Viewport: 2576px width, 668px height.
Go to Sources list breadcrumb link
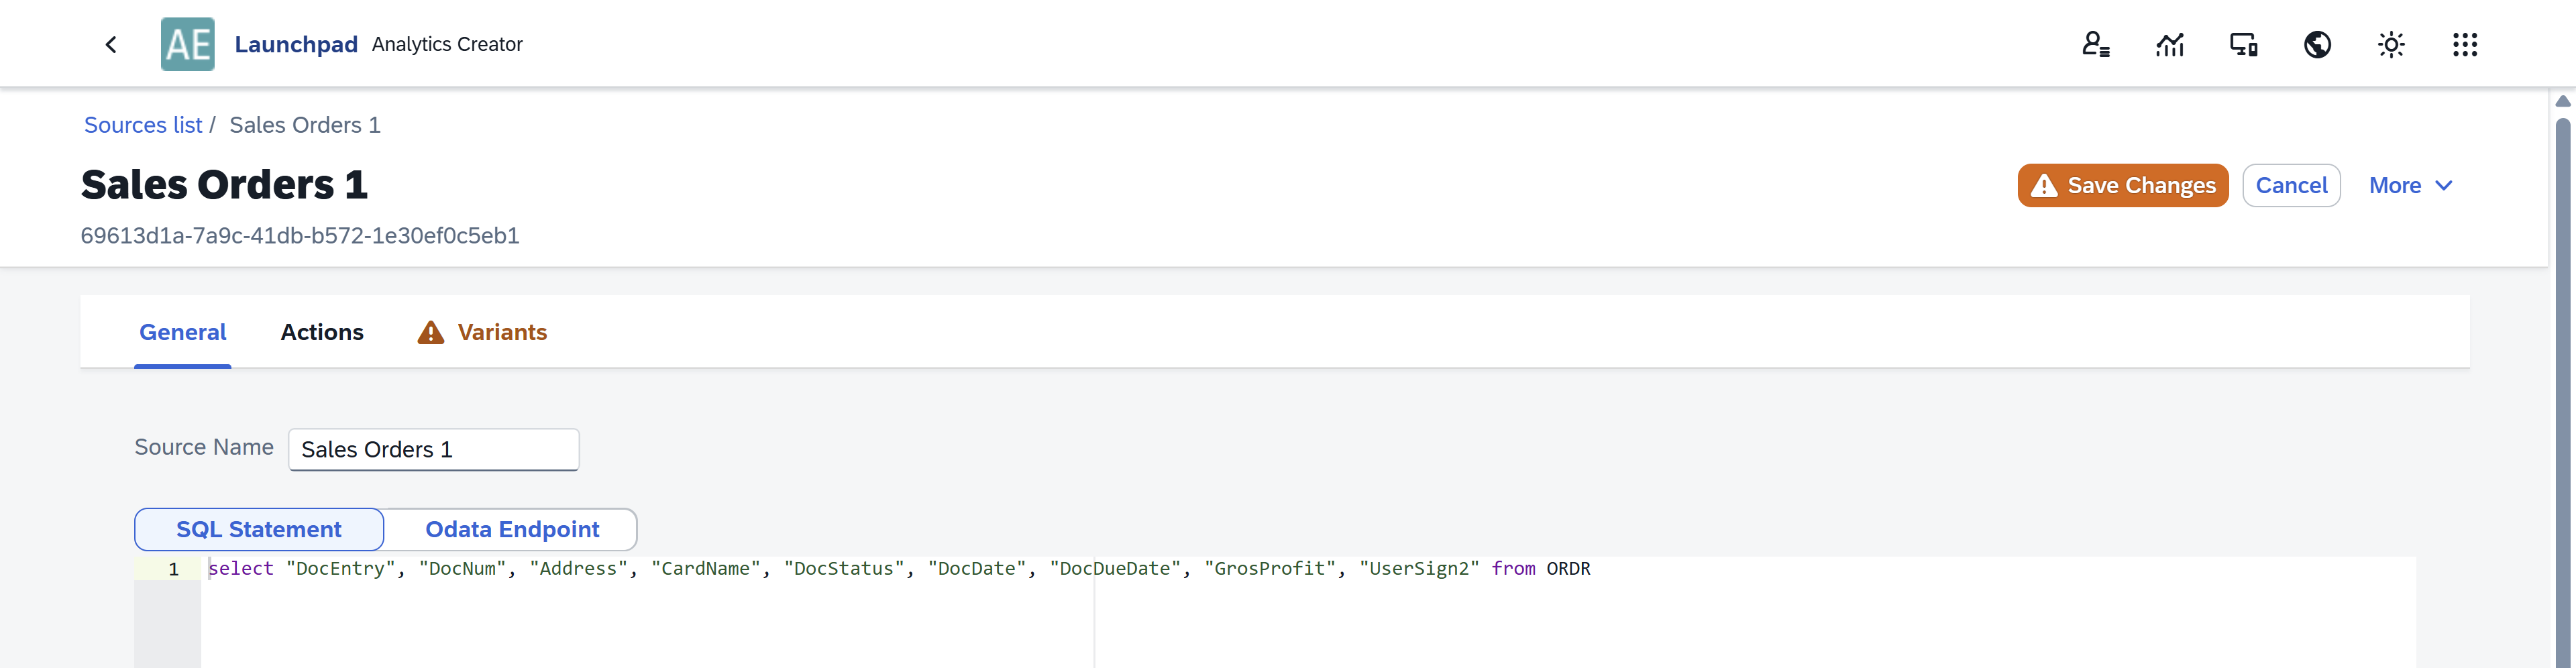click(143, 125)
